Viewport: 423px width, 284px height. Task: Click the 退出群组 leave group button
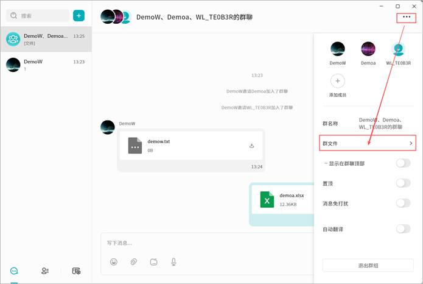(368, 265)
